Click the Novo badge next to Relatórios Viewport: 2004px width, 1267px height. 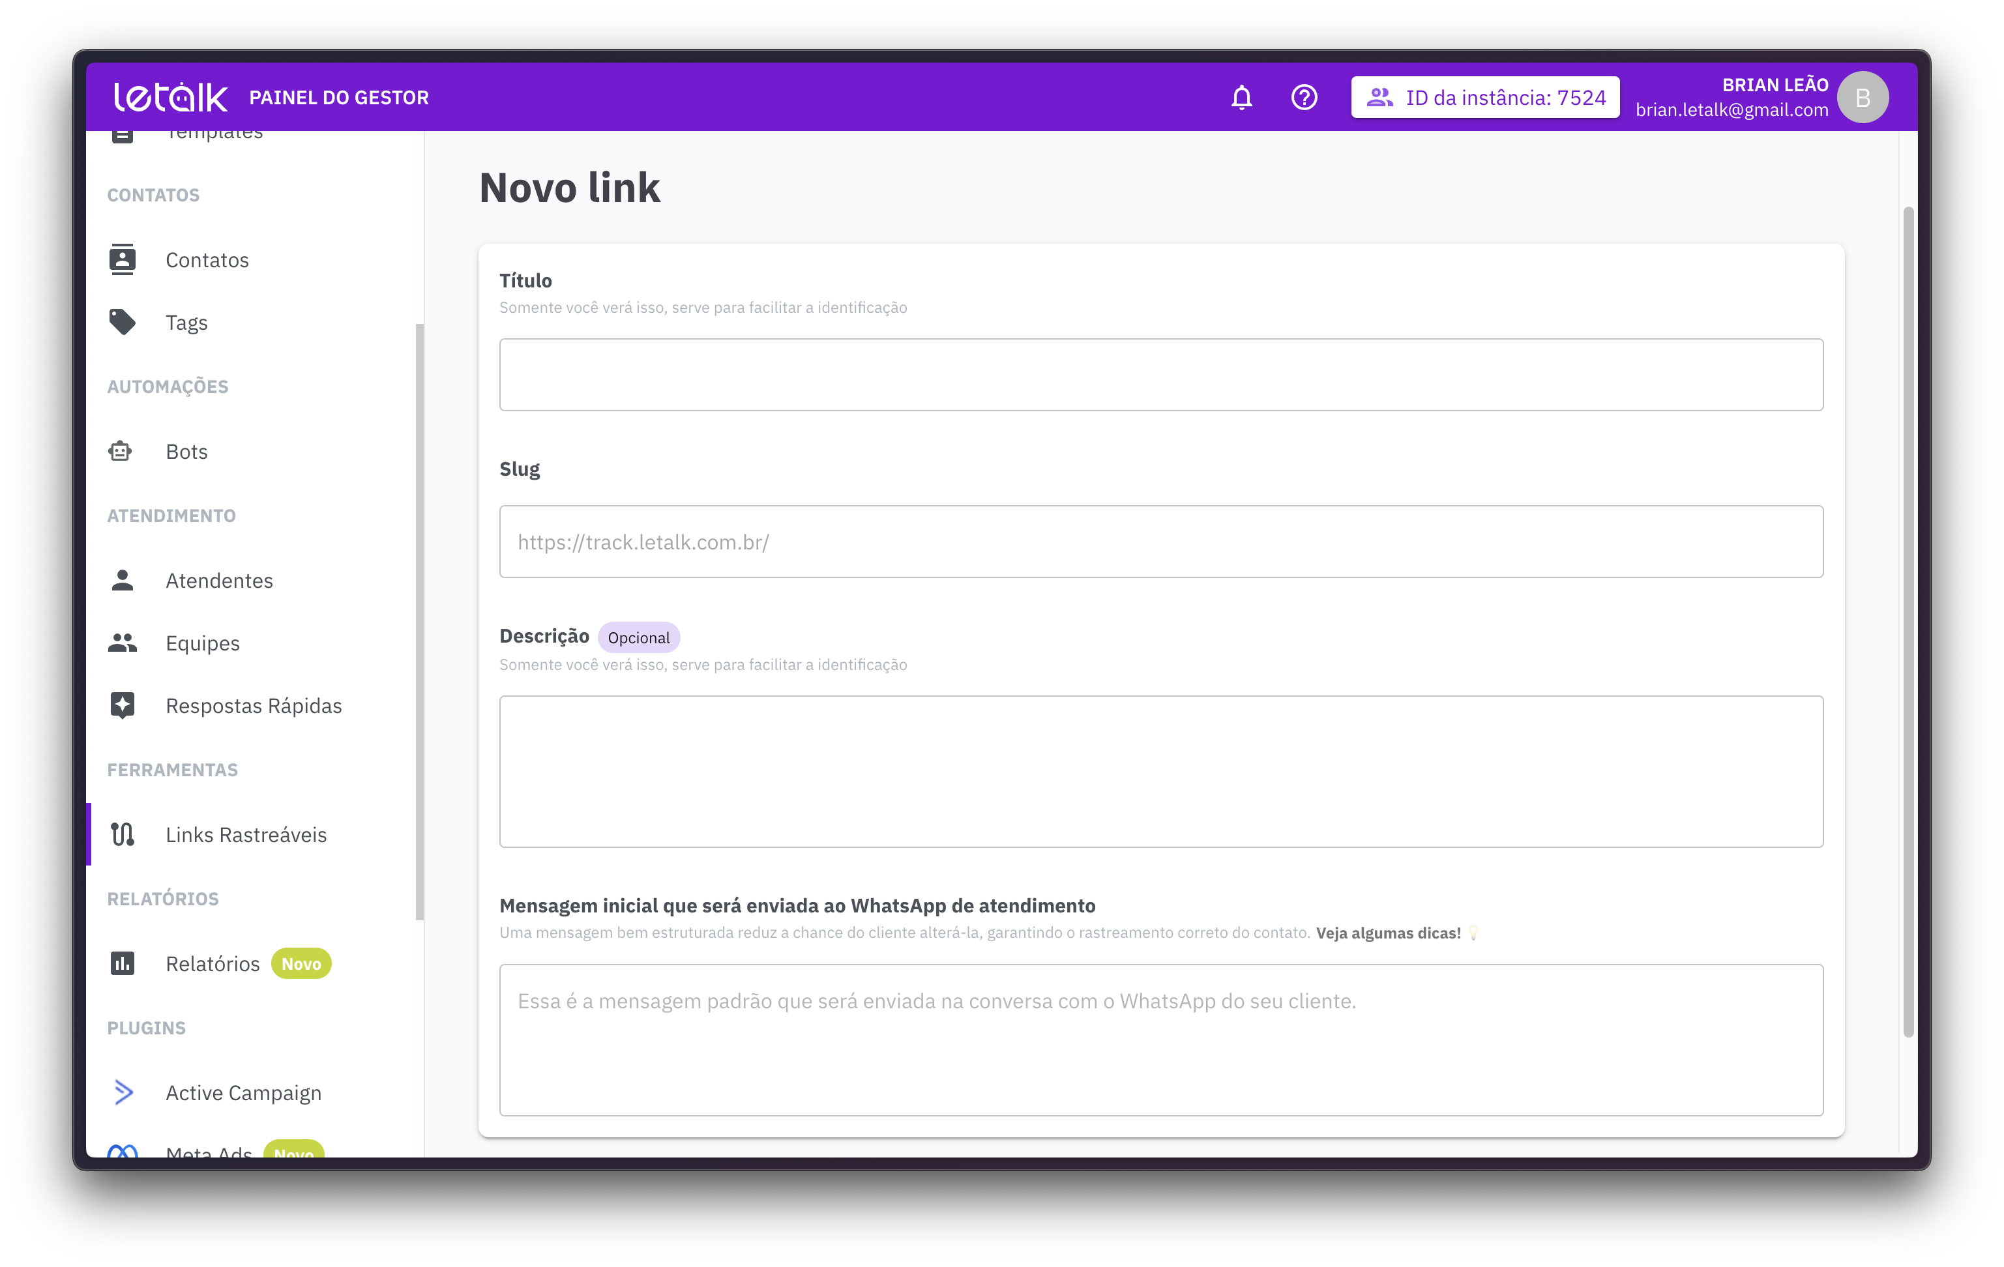[301, 963]
